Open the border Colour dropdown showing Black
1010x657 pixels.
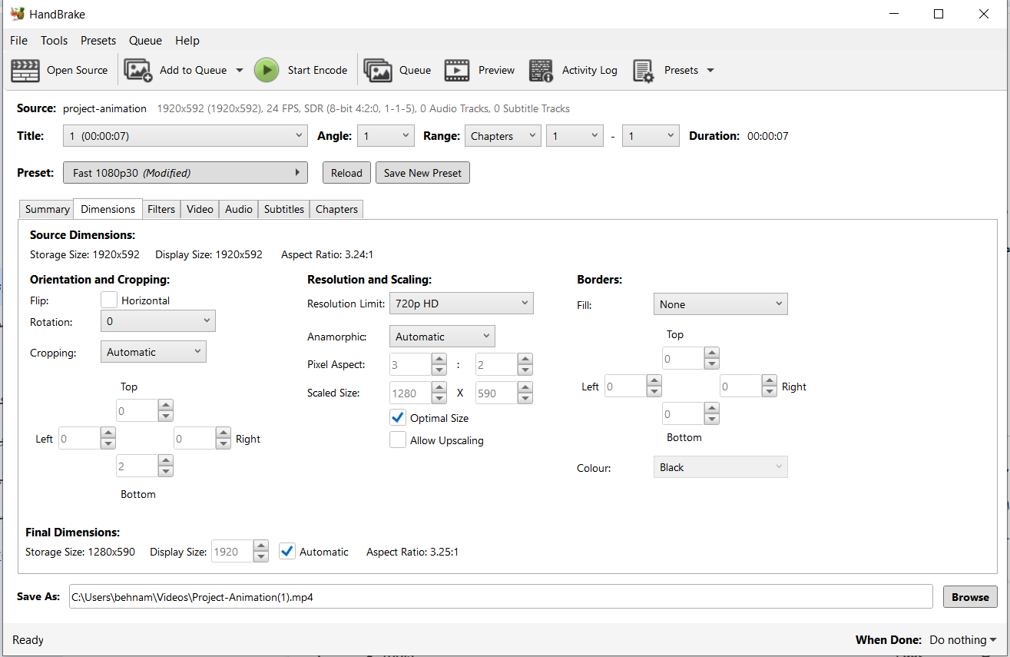[720, 467]
